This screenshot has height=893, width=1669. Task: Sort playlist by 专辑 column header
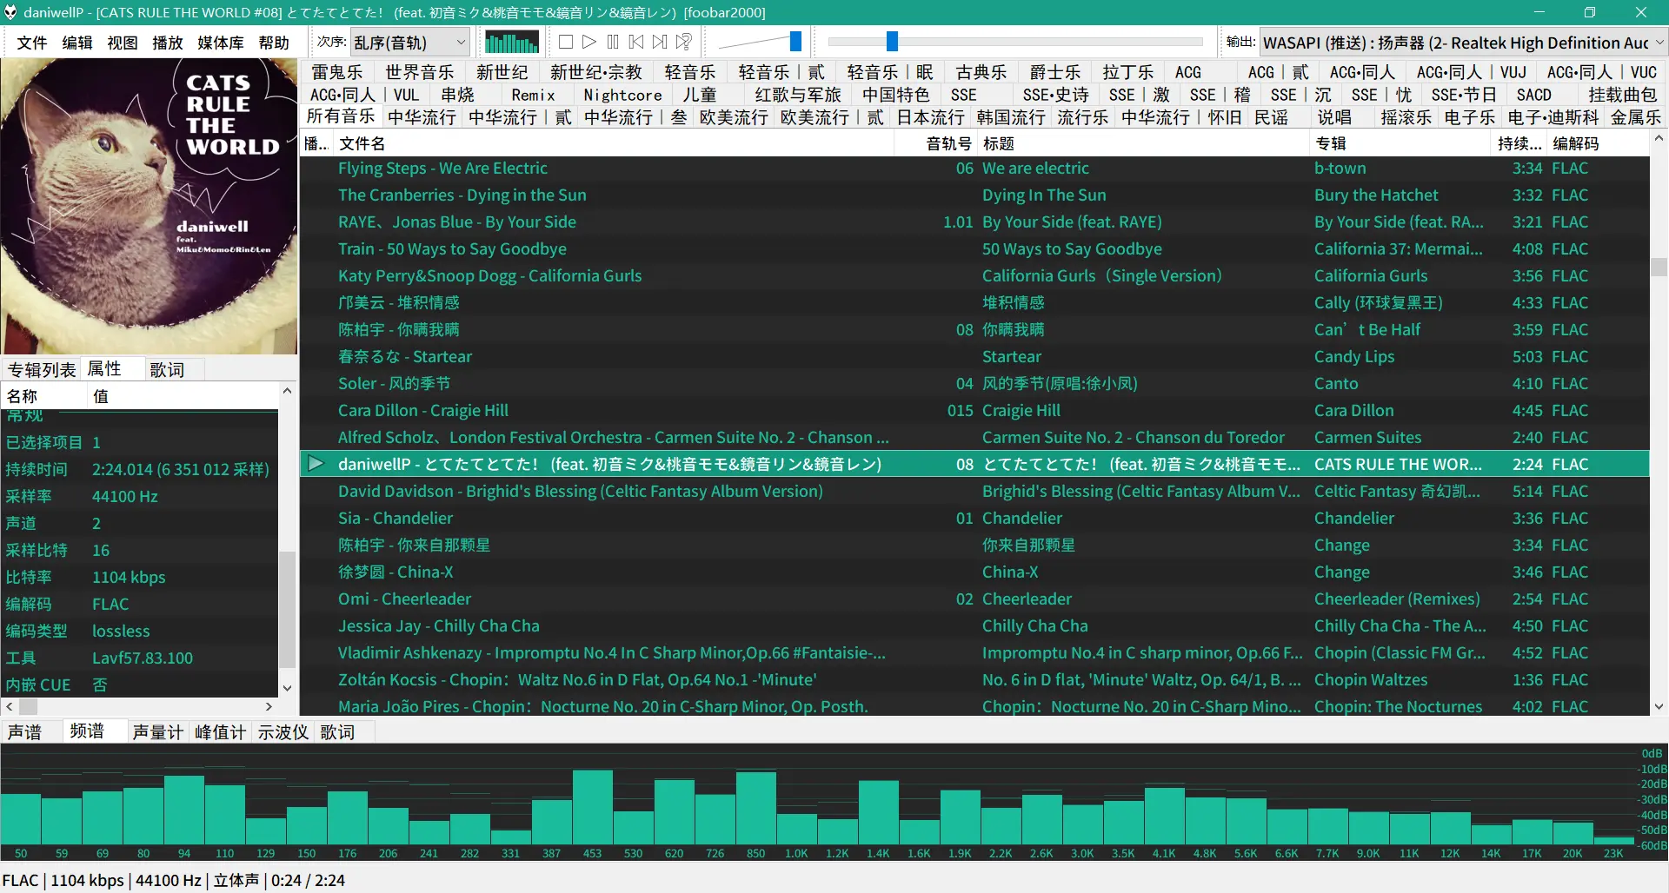tap(1400, 144)
